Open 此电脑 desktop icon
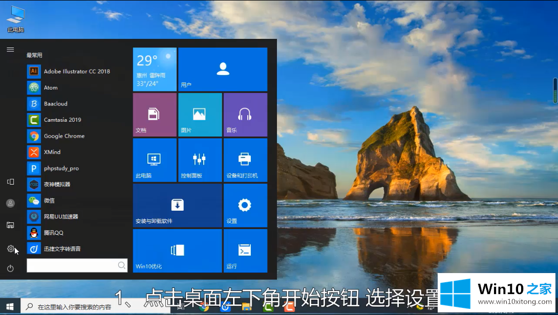Screen dimensions: 558x315 [16, 19]
